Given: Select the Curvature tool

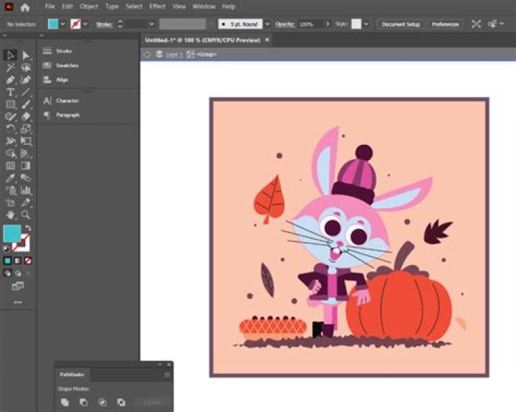Looking at the screenshot, I should pos(26,80).
